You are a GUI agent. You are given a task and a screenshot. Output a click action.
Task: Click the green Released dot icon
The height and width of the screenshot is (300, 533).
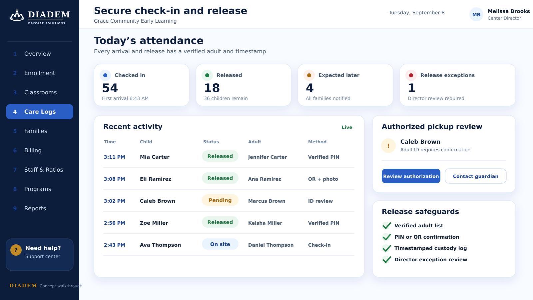tap(207, 75)
